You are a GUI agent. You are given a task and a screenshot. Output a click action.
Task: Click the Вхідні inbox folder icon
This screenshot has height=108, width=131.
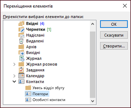point(21,24)
